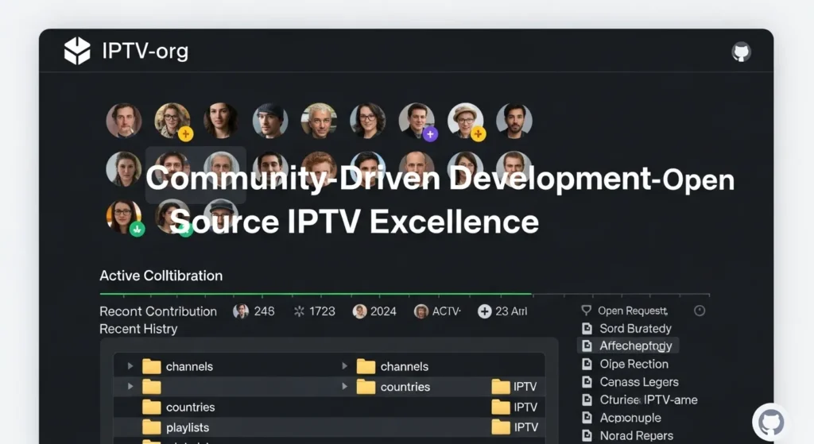Open the Canass Legers request
The image size is (814, 444).
click(630, 382)
